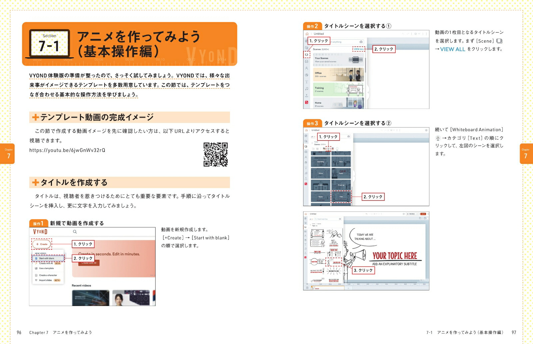Select the Audio note icon in the step 2 sidebar

(x=306, y=89)
